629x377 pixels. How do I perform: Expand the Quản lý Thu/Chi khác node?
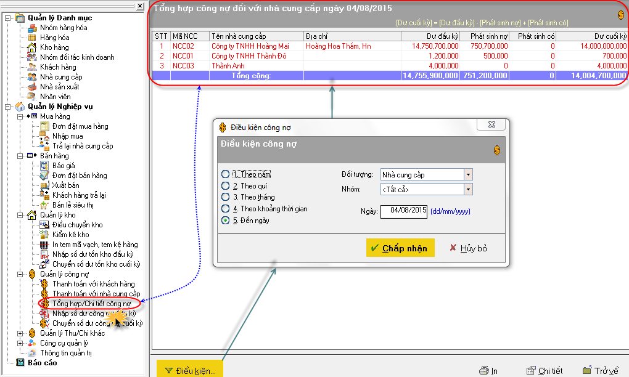(x=20, y=333)
